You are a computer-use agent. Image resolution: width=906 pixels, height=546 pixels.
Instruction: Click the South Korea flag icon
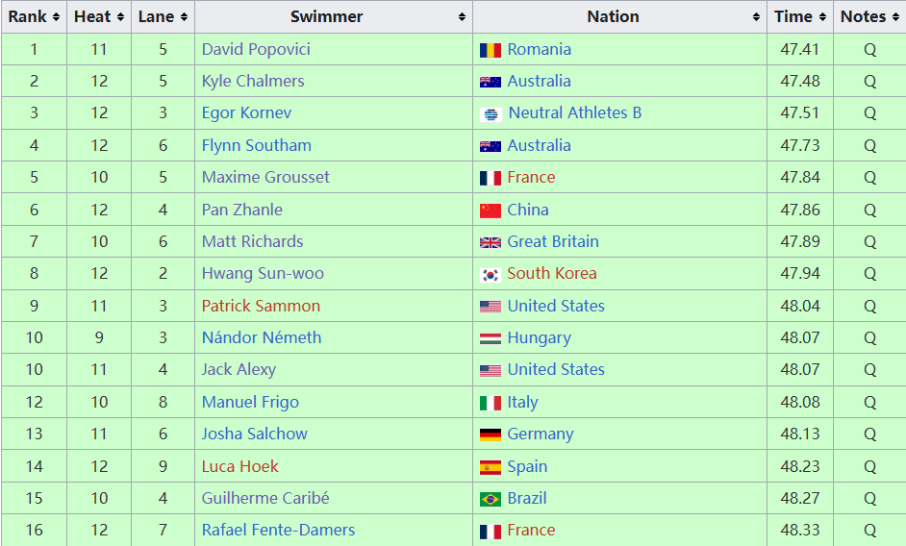point(490,275)
